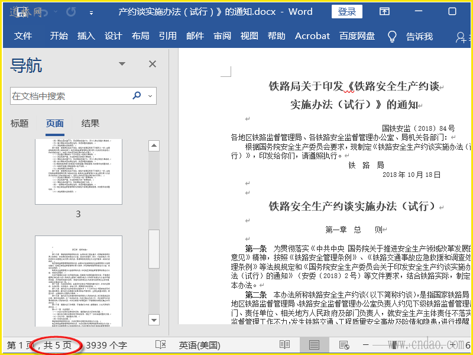This screenshot has width=473, height=355.
Task: Minimize the Word window
Action: point(419,11)
